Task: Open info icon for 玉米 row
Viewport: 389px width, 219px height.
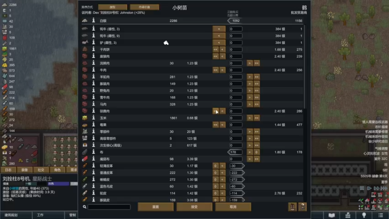Action: click(93, 118)
